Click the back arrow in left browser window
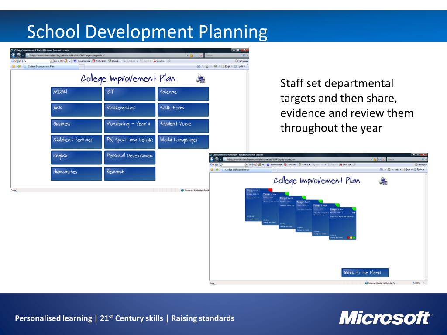The width and height of the screenshot is (447, 335). pos(14,55)
